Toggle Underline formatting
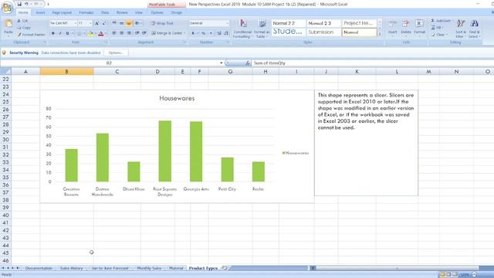 coord(67,33)
